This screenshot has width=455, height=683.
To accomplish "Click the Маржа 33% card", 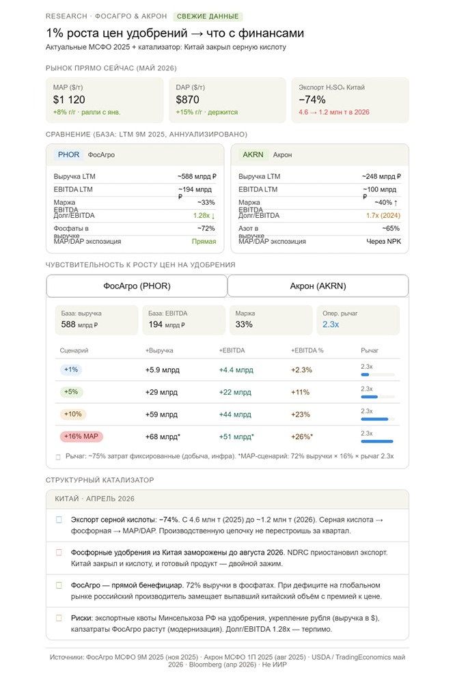I will [x=271, y=320].
